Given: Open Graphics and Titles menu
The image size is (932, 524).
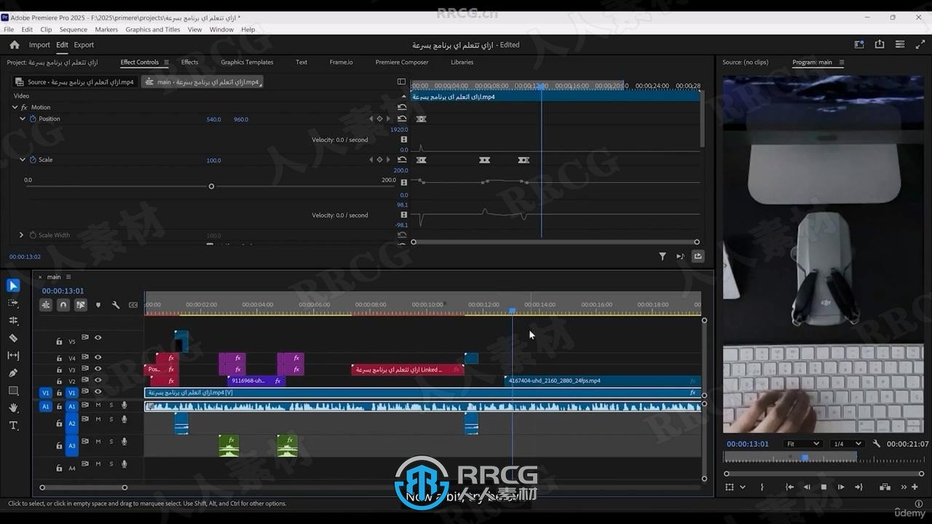Looking at the screenshot, I should [153, 30].
